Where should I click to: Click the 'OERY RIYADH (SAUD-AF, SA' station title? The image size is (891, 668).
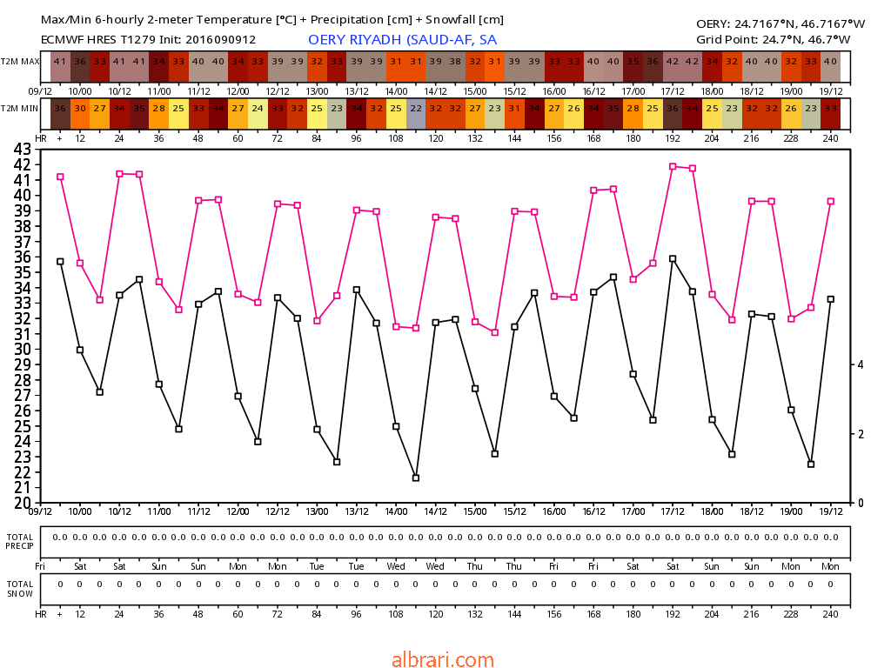(x=402, y=40)
